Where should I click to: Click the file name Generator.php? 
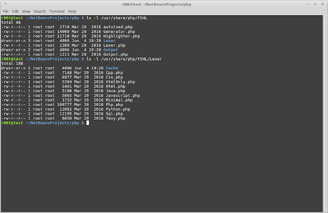pos(119,32)
